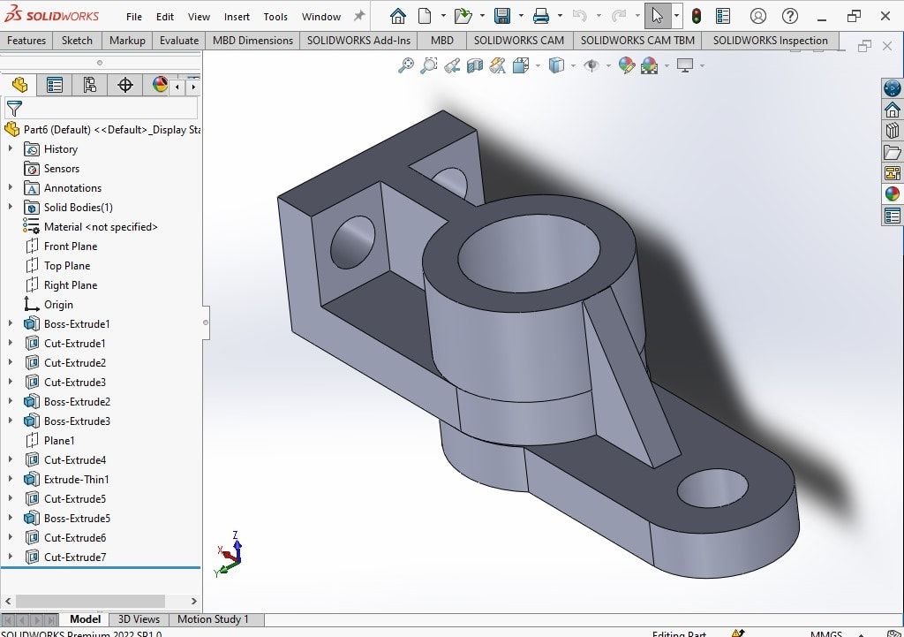Switch to PropertyManager tab
The width and height of the screenshot is (904, 637).
click(x=54, y=86)
